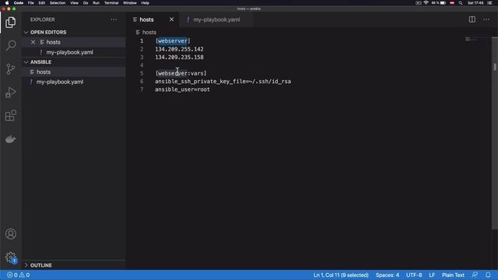Open editor more actions ellipsis
Viewport: 498px width, 280px height.
486,19
